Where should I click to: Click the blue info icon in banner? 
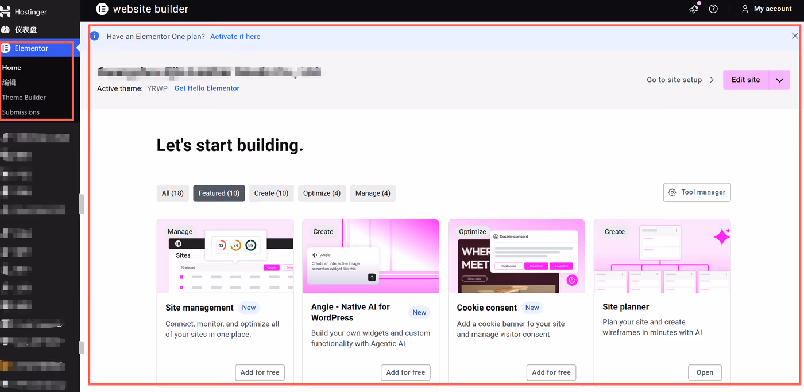[95, 36]
